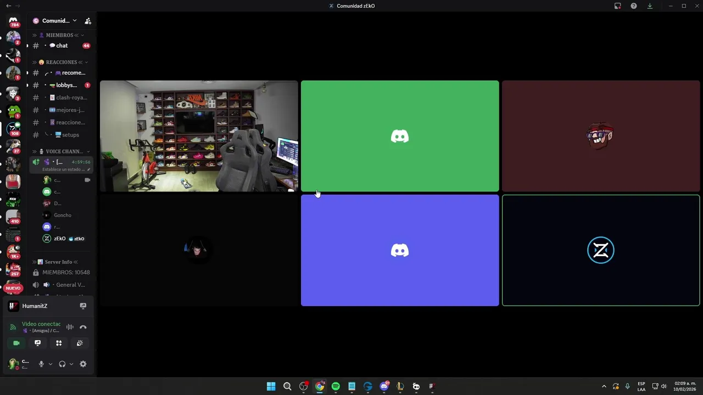
Task: Edit 'Establece un estado' pencil icon
Action: [x=89, y=170]
